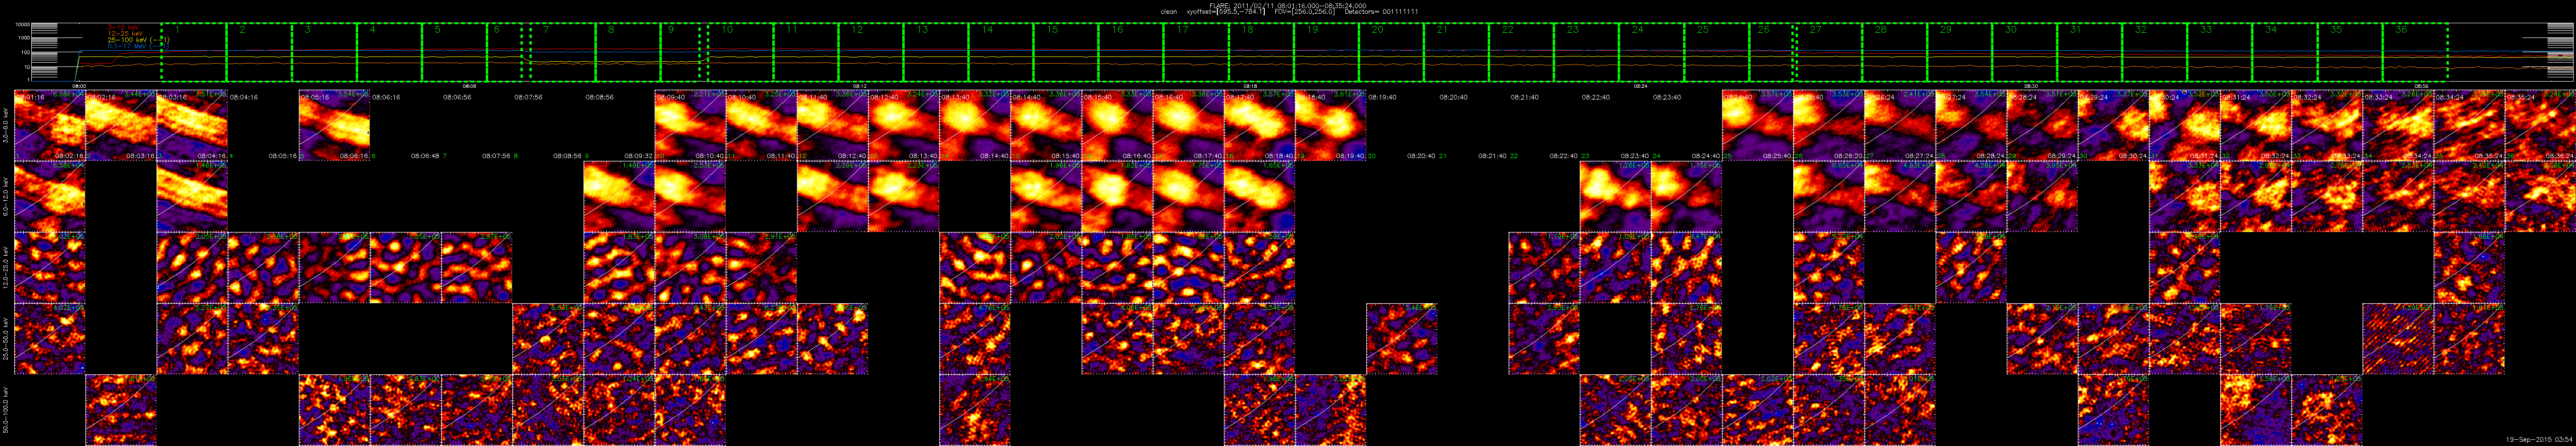Image resolution: width=2576 pixels, height=446 pixels.
Task: Click the blue 0.1-17 MeV legend label
Action: click(138, 46)
